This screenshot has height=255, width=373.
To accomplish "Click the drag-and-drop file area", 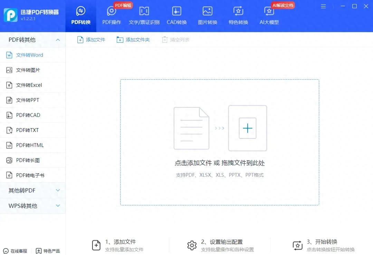I will click(x=219, y=142).
